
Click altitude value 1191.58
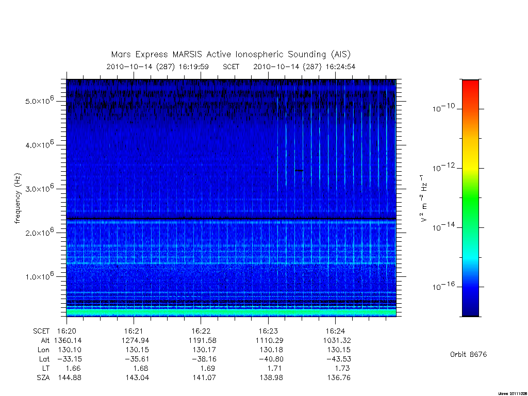pyautogui.click(x=202, y=340)
